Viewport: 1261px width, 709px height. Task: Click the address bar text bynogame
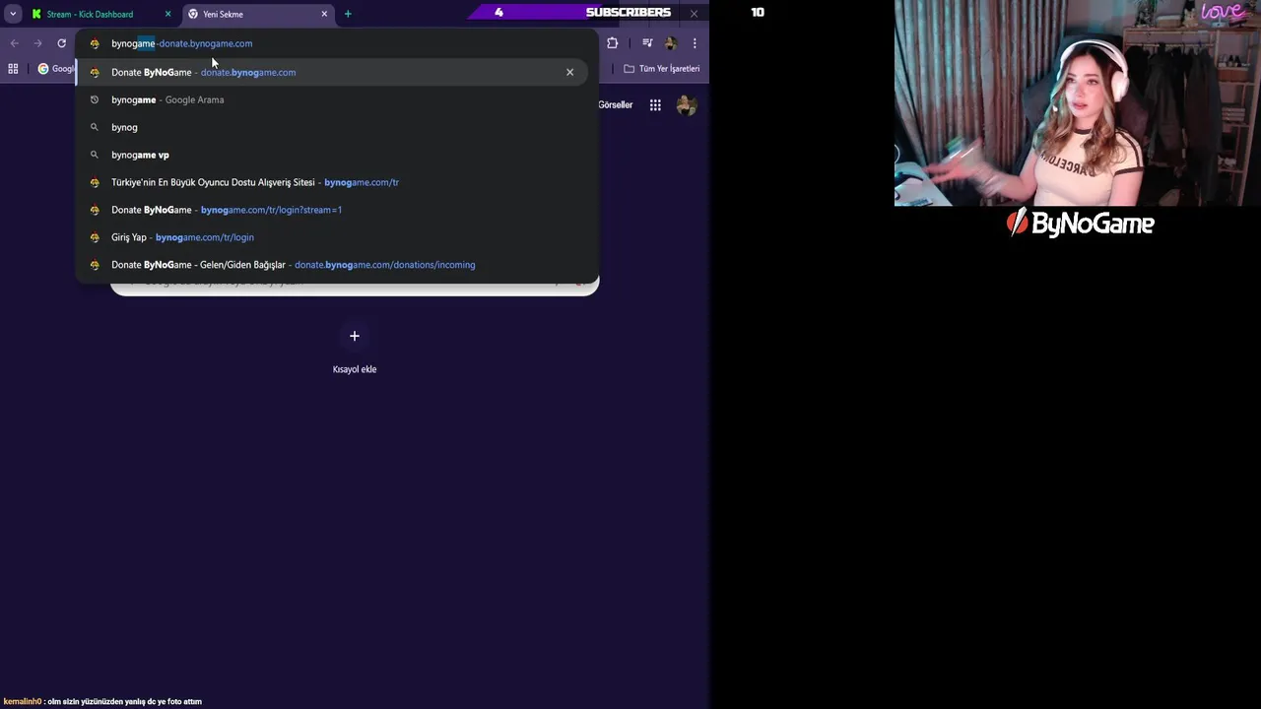pyautogui.click(x=133, y=43)
